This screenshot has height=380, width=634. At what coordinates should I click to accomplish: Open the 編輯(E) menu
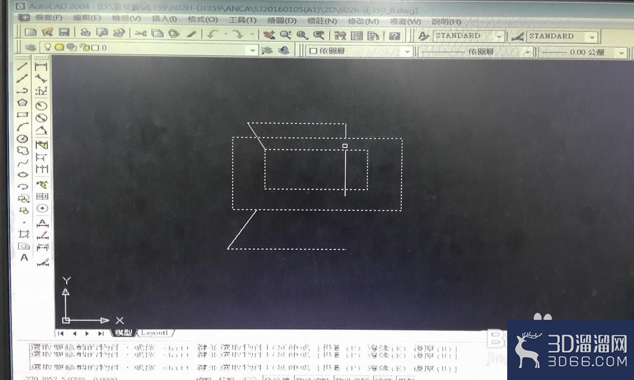[86, 18]
